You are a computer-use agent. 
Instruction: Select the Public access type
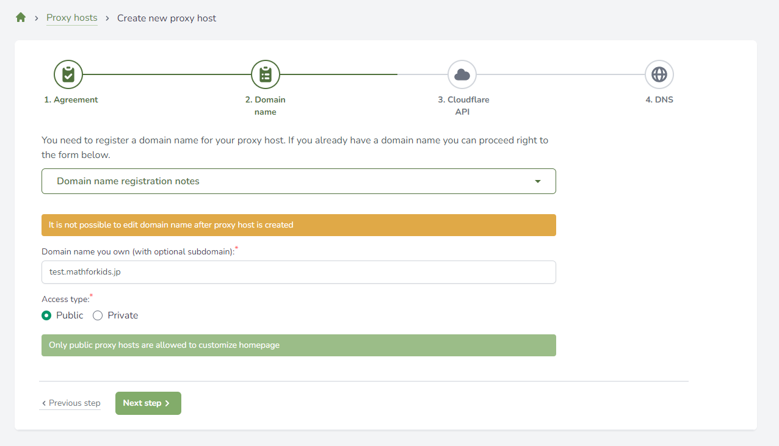tap(46, 315)
